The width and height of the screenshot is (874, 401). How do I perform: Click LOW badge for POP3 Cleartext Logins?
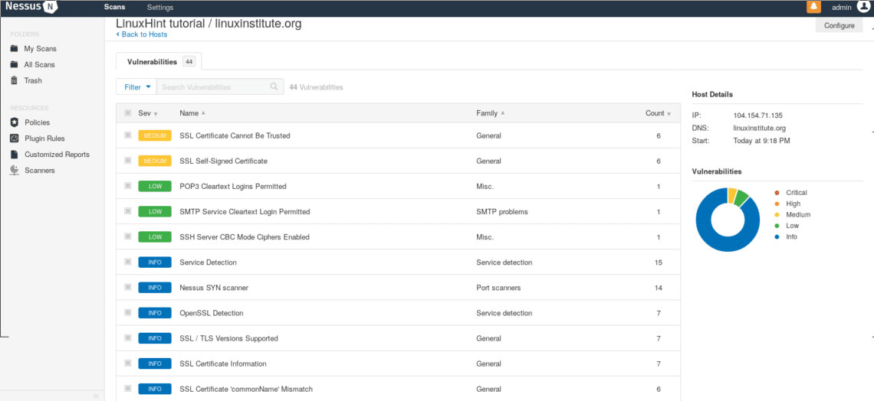(155, 186)
